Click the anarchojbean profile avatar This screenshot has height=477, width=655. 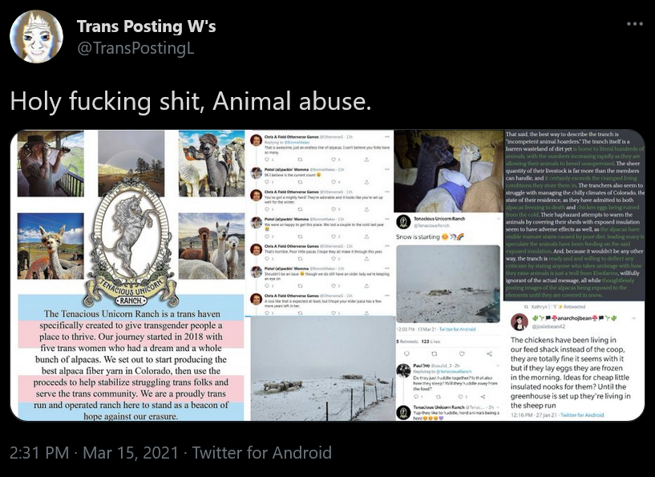(520, 321)
